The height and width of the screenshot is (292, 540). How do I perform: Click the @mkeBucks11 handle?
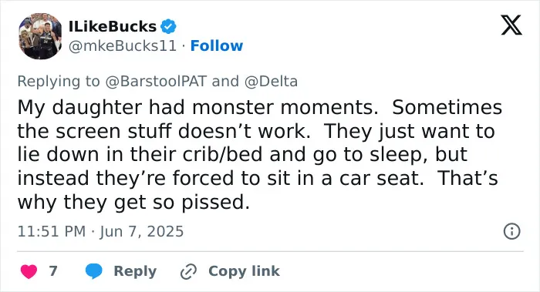point(123,45)
